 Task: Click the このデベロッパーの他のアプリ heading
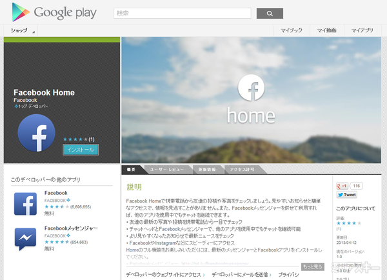coord(46,179)
